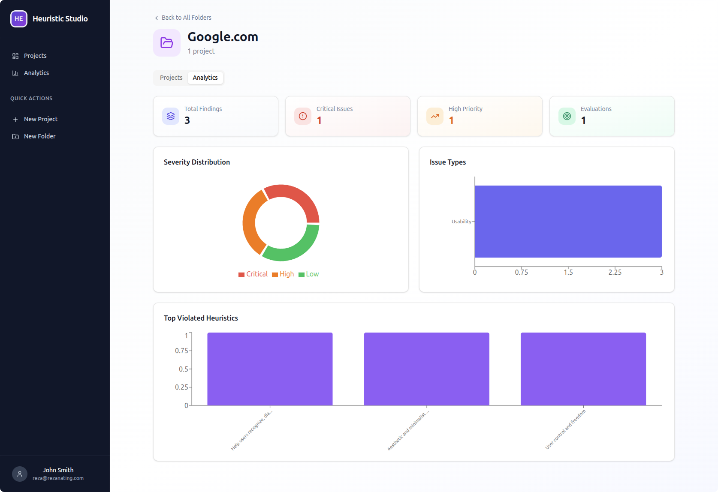The height and width of the screenshot is (492, 718).
Task: Click the folder icon next to New Folder
Action: click(15, 136)
